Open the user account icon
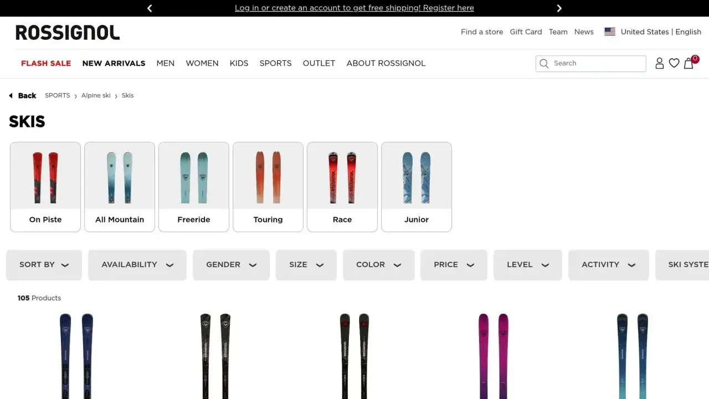This screenshot has height=399, width=709. pyautogui.click(x=659, y=63)
